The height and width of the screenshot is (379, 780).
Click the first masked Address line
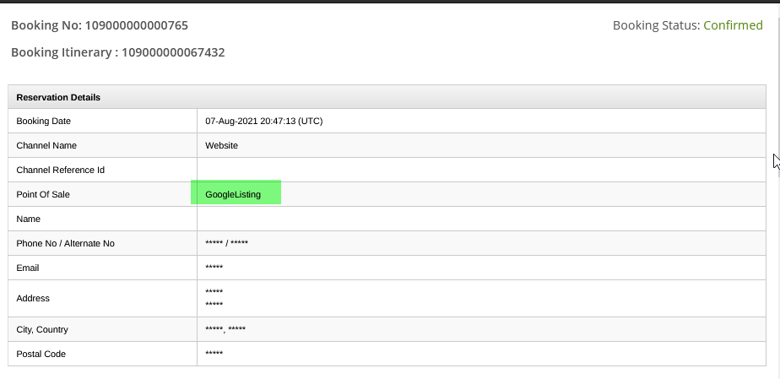click(x=214, y=291)
